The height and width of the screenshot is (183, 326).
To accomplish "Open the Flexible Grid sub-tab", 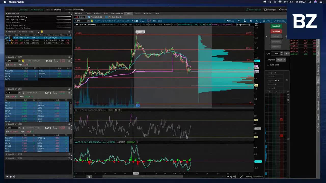I will (95, 17).
